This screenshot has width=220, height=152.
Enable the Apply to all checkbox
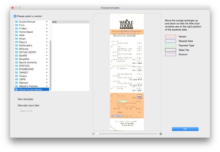coord(18,111)
